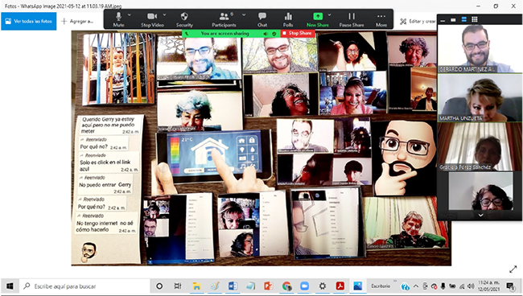Open Zoom from the Windows taskbar
Screen dimensions: 523x296
click(x=304, y=286)
